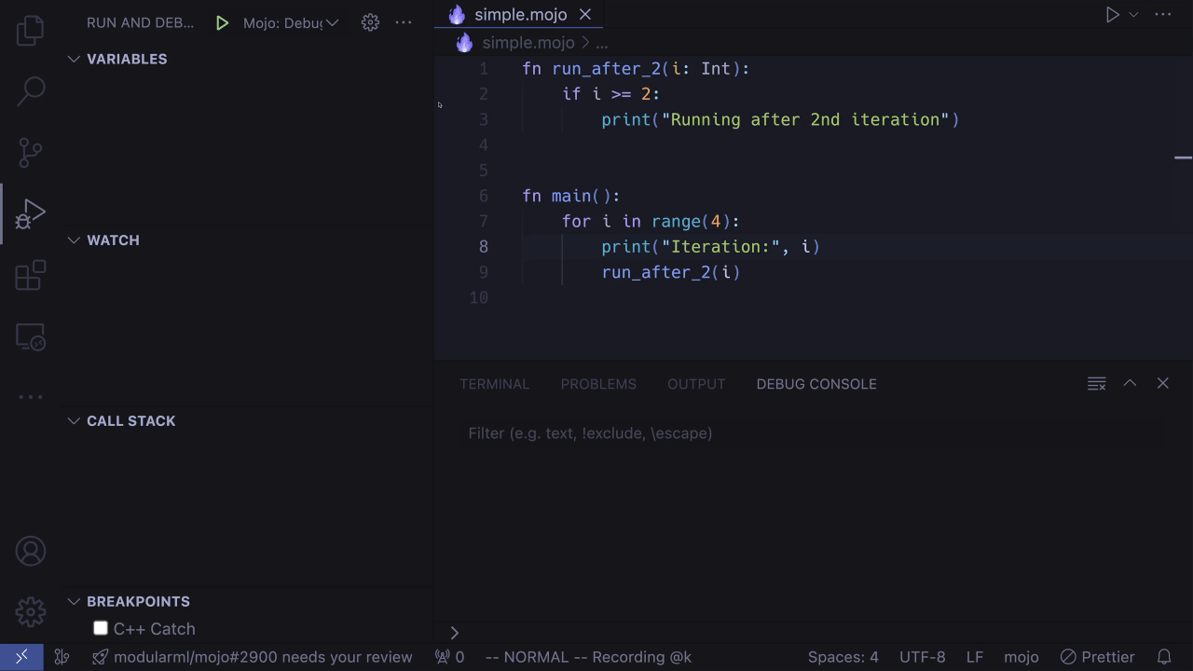Click the "Running after 2nd iteration" string

[x=805, y=119]
